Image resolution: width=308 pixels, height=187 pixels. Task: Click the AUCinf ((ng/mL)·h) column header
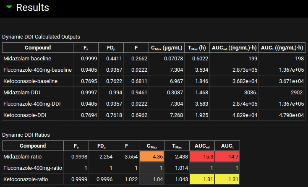pos(233,47)
